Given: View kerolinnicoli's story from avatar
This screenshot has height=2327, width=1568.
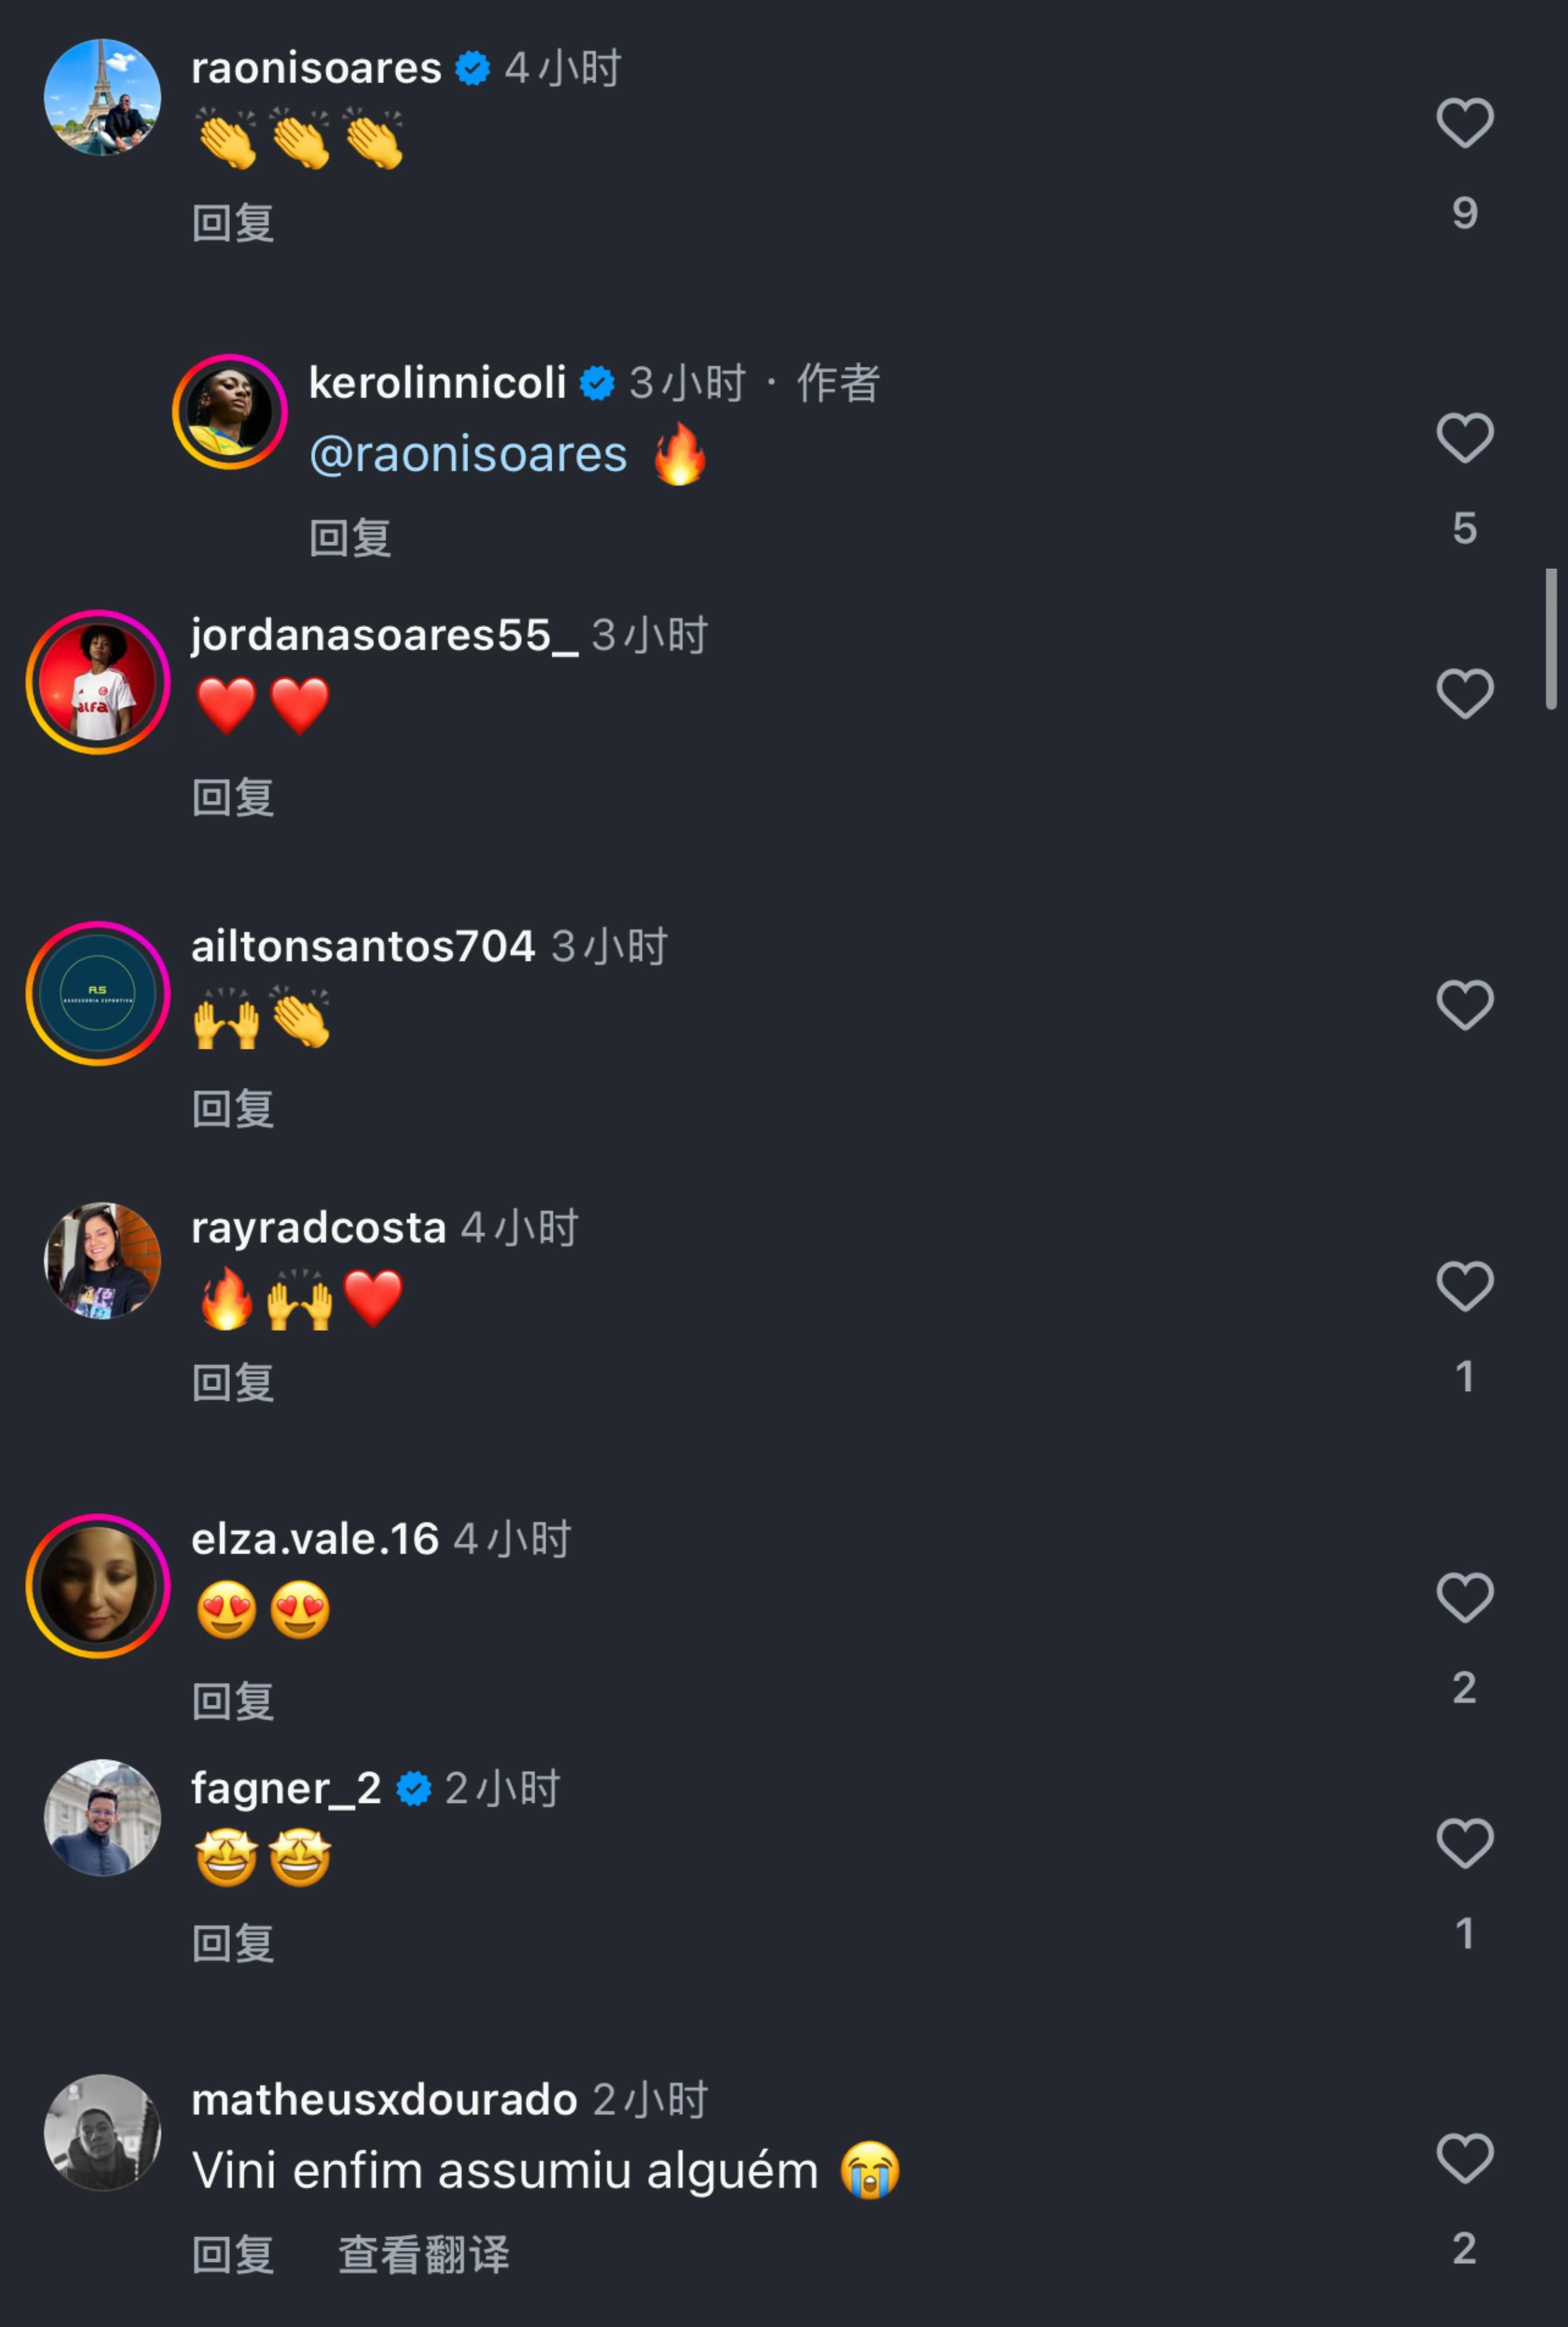Looking at the screenshot, I should pyautogui.click(x=230, y=412).
